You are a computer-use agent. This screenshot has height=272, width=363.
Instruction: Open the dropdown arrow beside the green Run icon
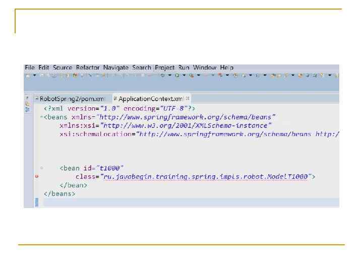(x=184, y=76)
